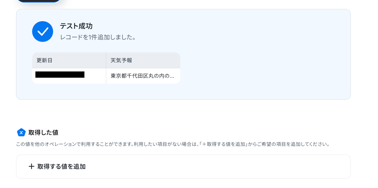Click the white space between the result panel and 取得した値
Screen dimensions: 378x188
click(x=183, y=114)
